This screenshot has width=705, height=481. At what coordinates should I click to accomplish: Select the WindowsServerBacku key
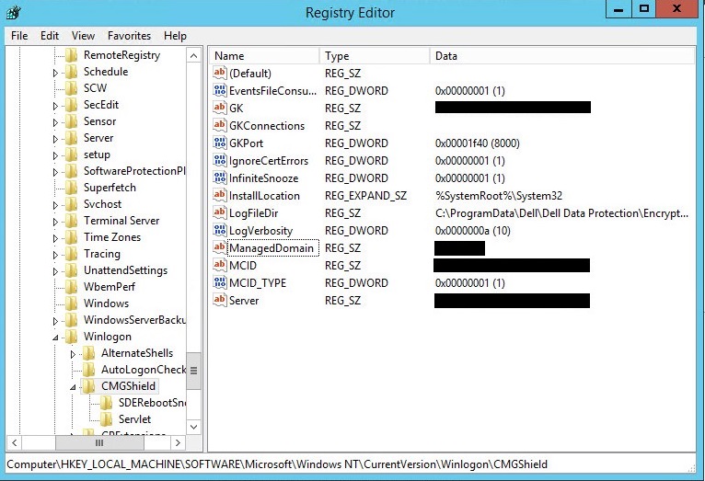pyautogui.click(x=134, y=320)
